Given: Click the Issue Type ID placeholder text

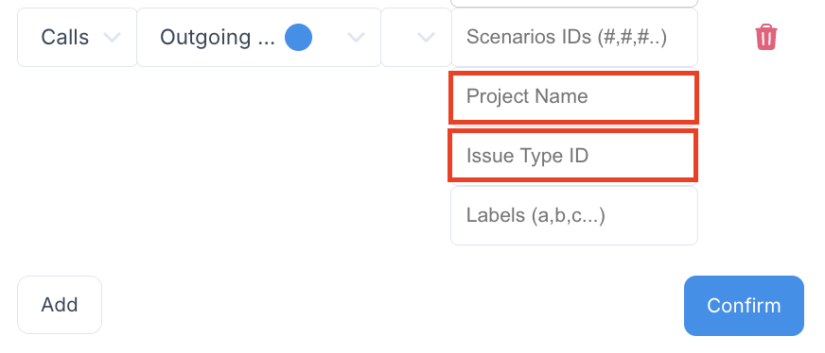Looking at the screenshot, I should pyautogui.click(x=527, y=156).
